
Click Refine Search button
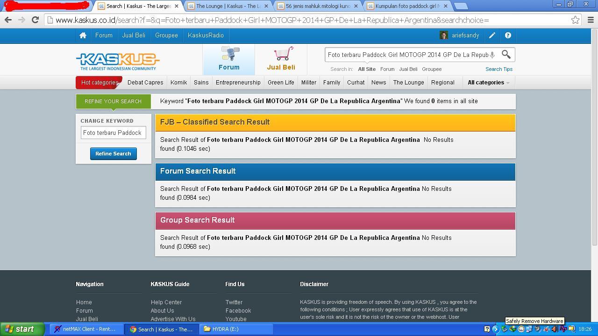coord(114,154)
